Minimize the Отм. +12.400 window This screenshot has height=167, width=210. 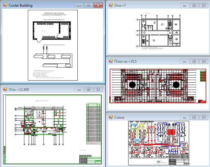(79, 89)
